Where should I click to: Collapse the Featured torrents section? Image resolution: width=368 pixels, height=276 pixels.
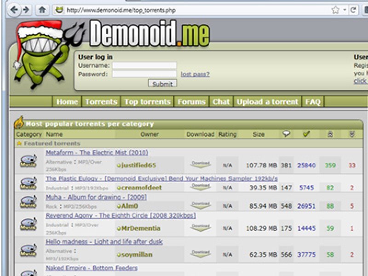[x=19, y=144]
